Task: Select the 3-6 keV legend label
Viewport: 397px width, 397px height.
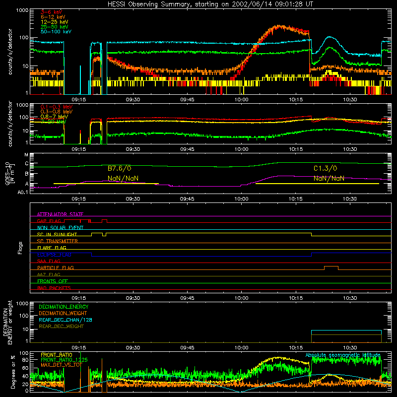Action: (x=52, y=12)
